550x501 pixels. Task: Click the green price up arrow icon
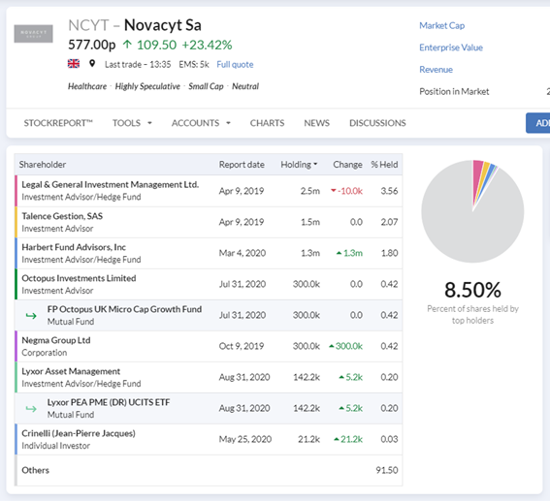[x=127, y=45]
